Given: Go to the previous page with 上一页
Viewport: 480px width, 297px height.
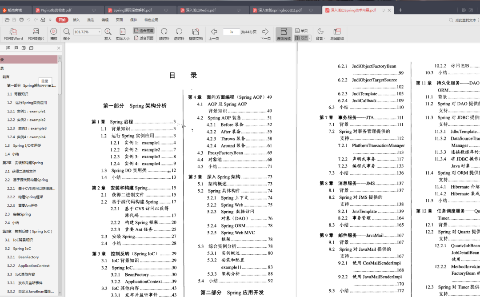Looking at the screenshot, I should click(x=214, y=34).
